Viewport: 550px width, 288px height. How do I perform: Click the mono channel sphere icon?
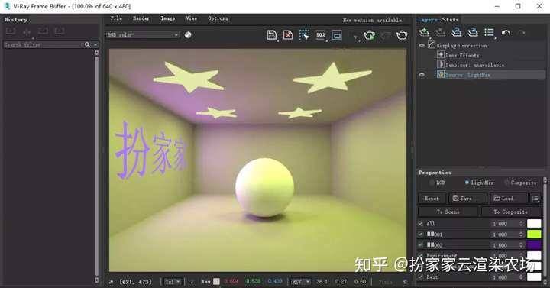(x=189, y=34)
